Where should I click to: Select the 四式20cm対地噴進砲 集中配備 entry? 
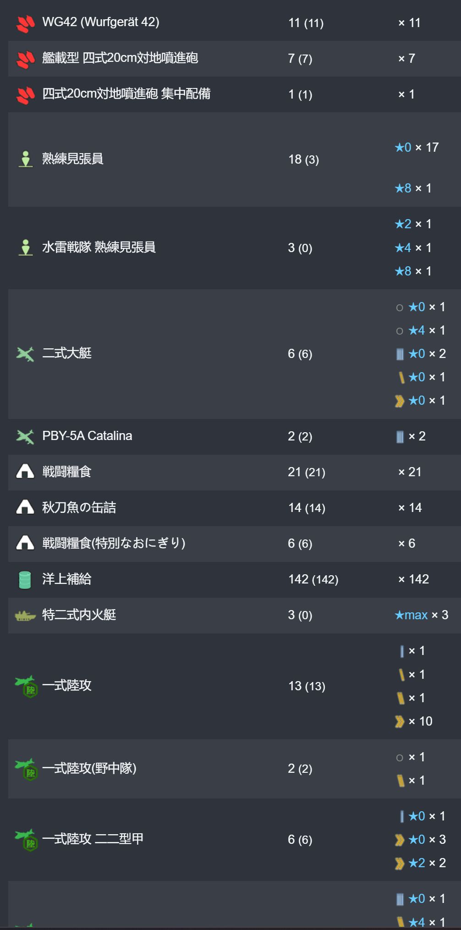[x=126, y=94]
